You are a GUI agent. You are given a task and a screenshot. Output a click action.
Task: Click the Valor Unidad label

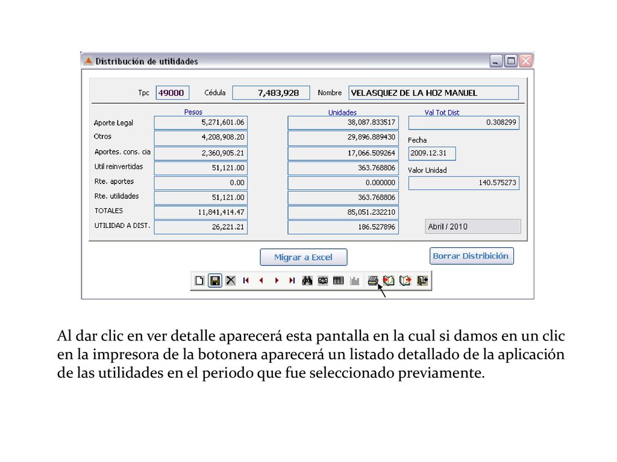(427, 170)
